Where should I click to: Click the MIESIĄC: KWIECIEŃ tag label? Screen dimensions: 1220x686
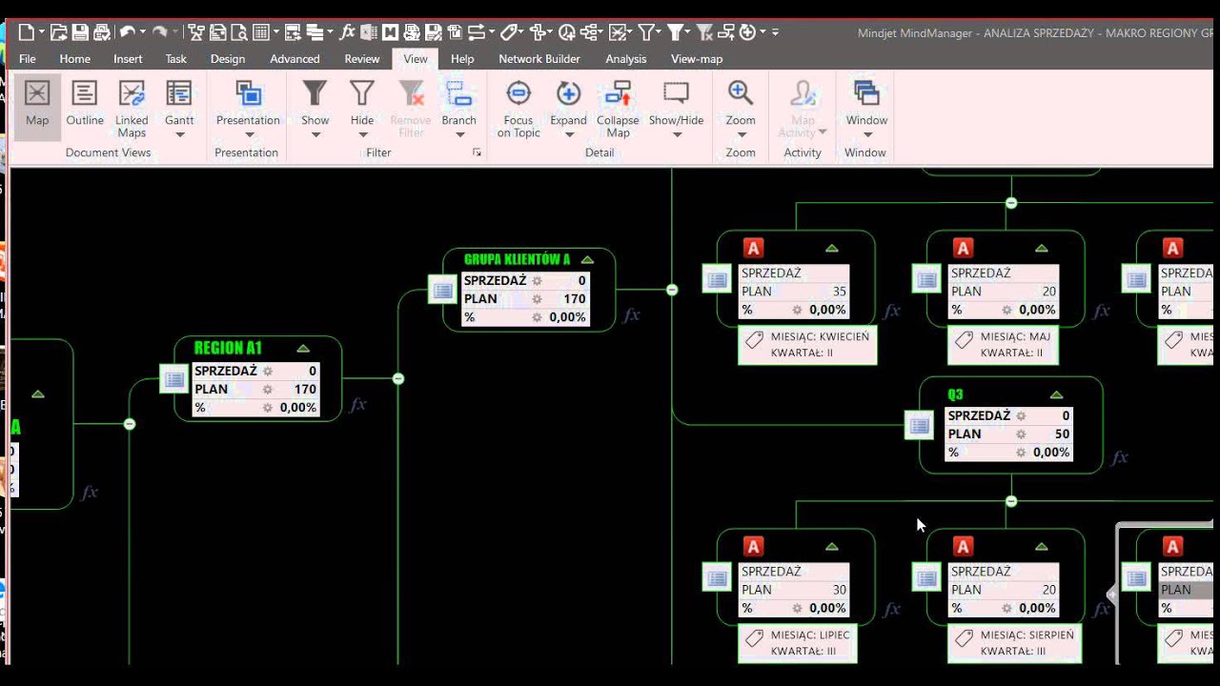(x=820, y=336)
